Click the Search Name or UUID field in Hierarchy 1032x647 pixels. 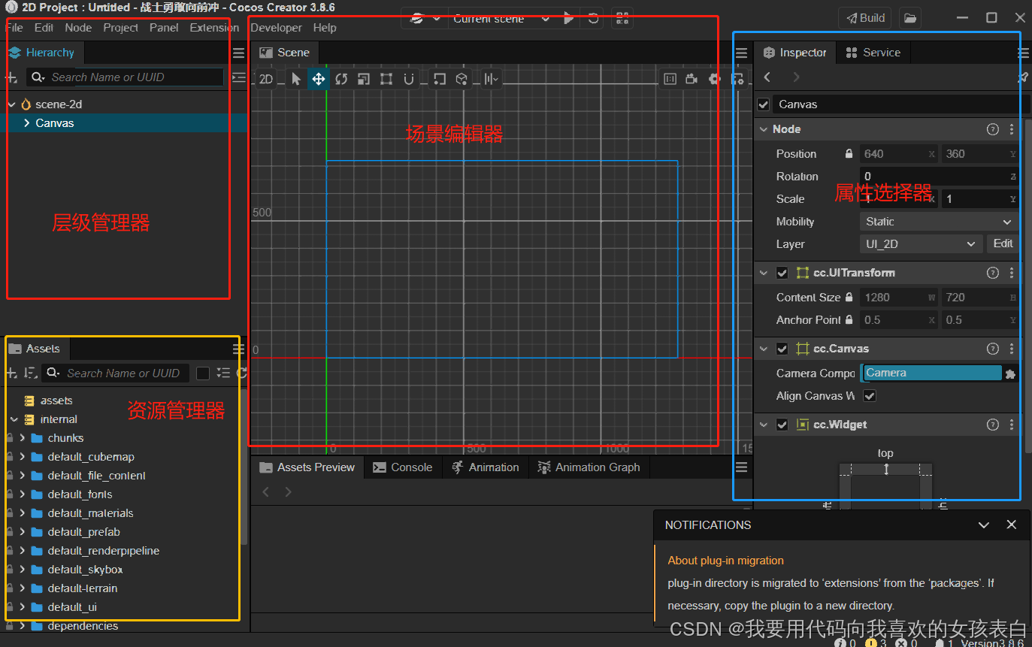tap(124, 77)
